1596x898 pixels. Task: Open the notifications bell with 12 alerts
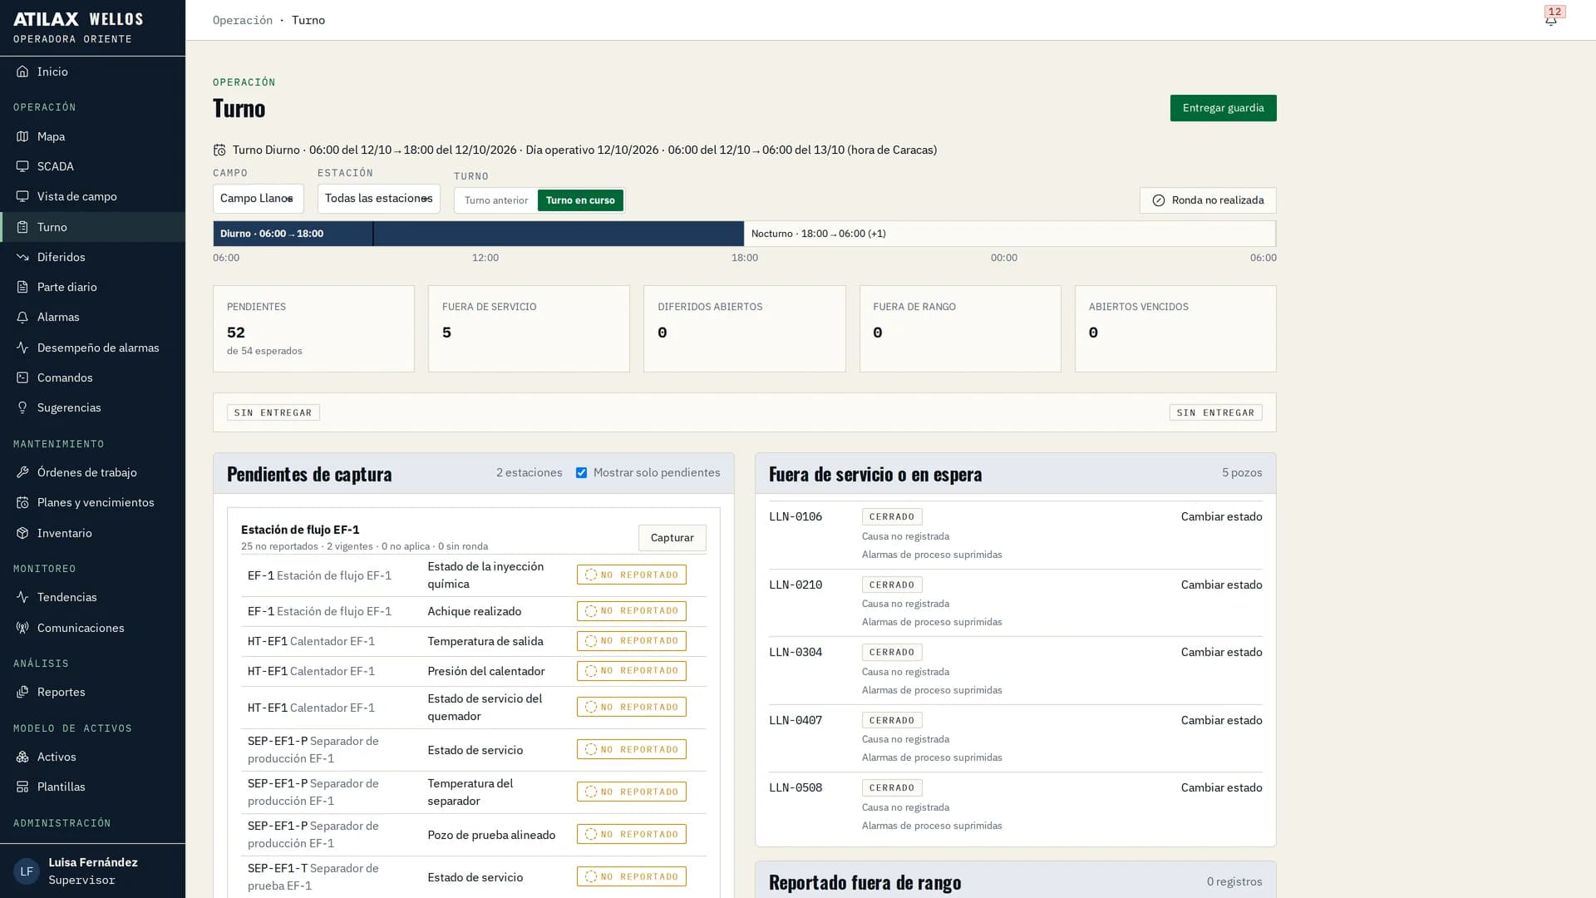click(1551, 20)
